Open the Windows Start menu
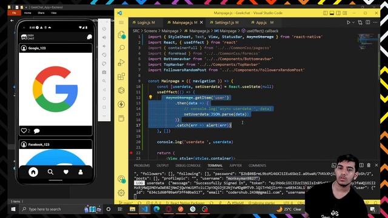Image resolution: width=388 pixels, height=218 pixels. [x=13, y=209]
